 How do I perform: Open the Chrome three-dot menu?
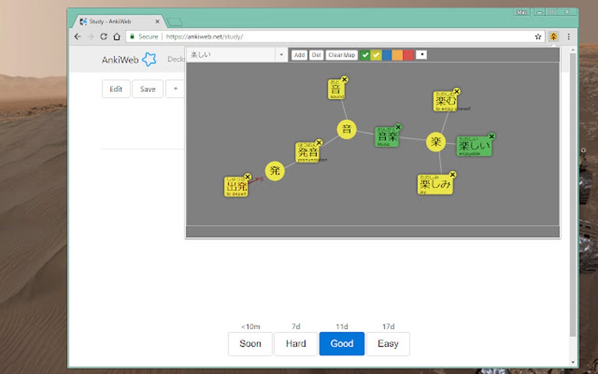tap(569, 36)
